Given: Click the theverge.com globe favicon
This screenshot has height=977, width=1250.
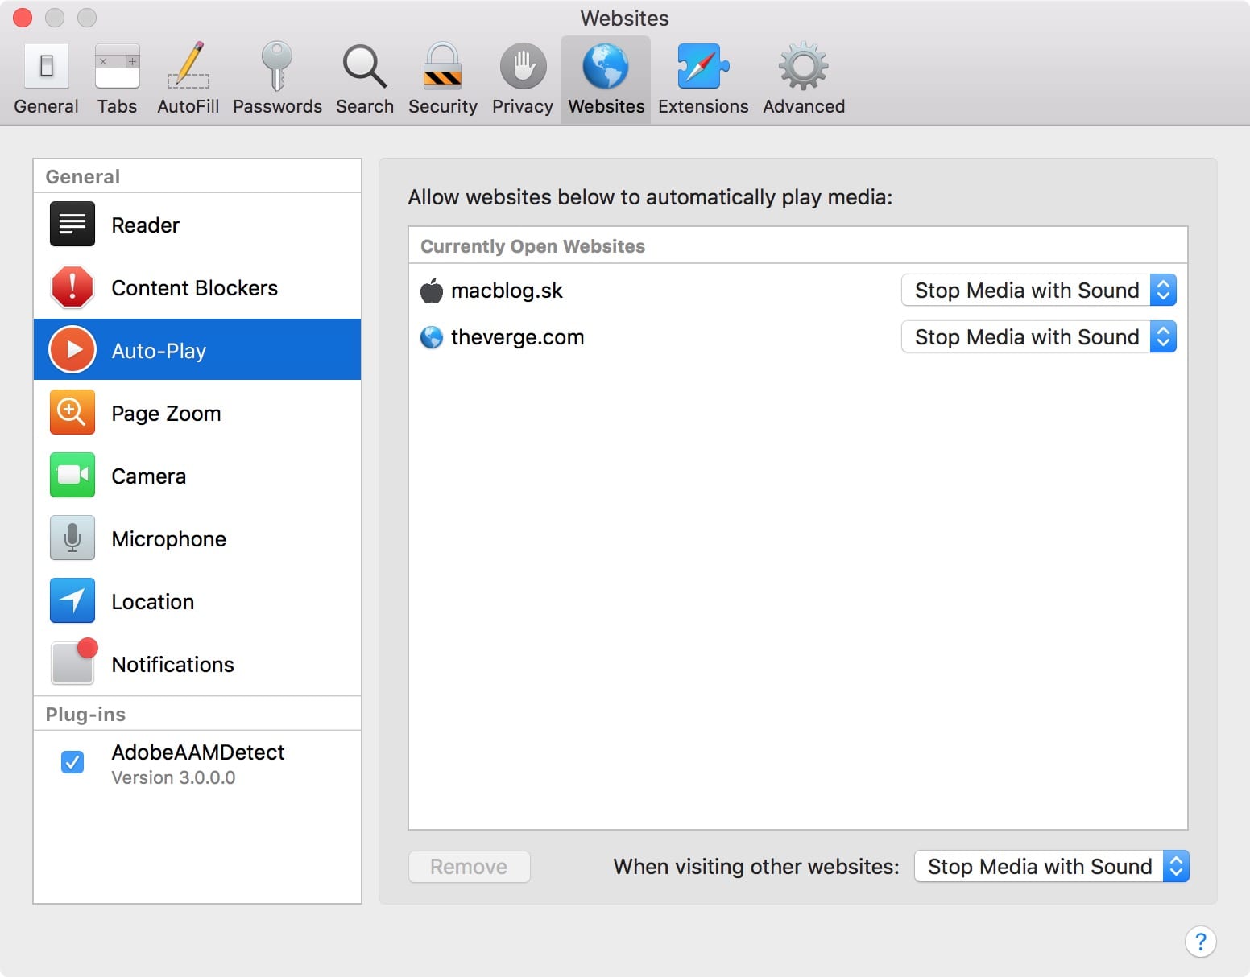Looking at the screenshot, I should [x=432, y=337].
